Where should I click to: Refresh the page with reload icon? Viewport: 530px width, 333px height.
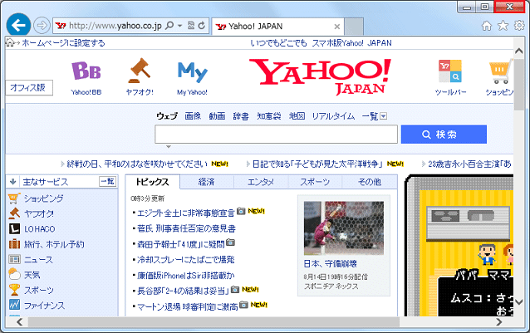click(x=202, y=26)
